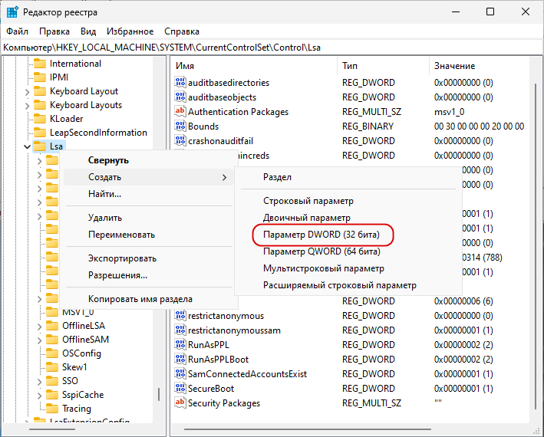The image size is (544, 437).
Task: Expand the SSO tree node
Action: tap(39, 382)
